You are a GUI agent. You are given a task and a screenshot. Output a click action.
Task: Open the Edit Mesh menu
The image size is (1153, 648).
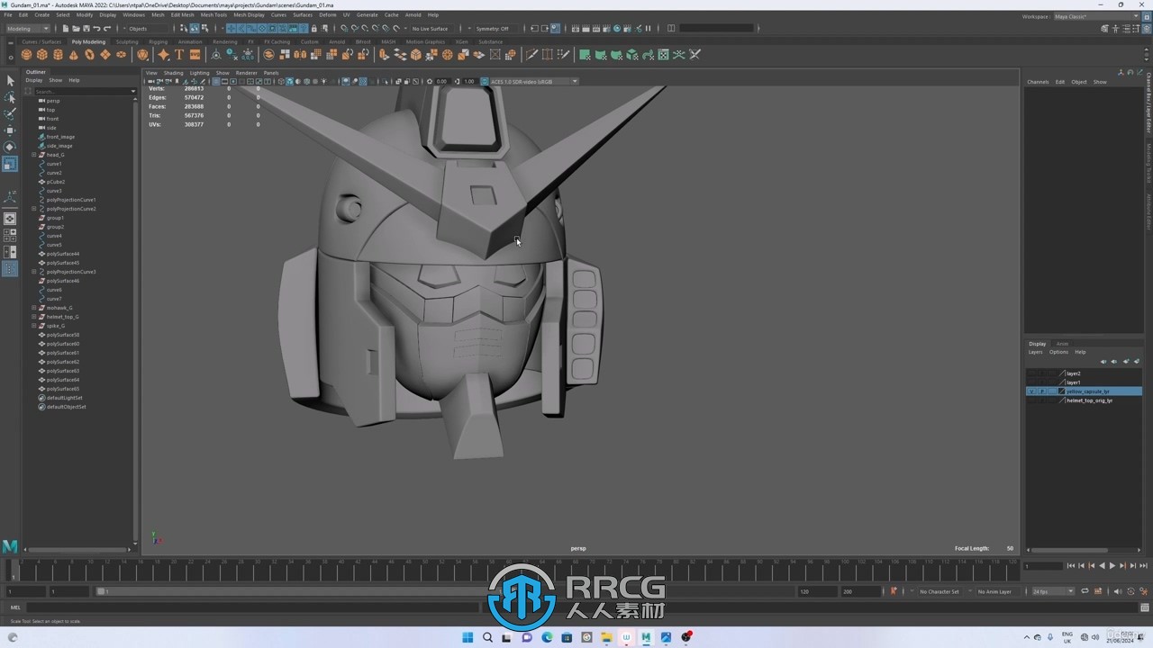pos(182,15)
